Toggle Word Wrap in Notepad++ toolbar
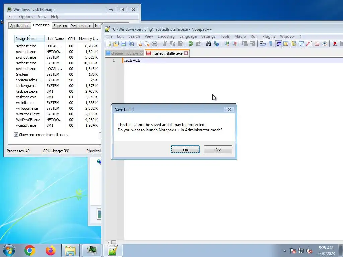The image size is (343, 257). 263,44
